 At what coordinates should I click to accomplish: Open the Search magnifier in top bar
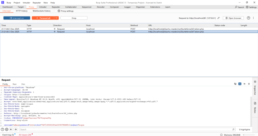pyautogui.click(x=236, y=7)
